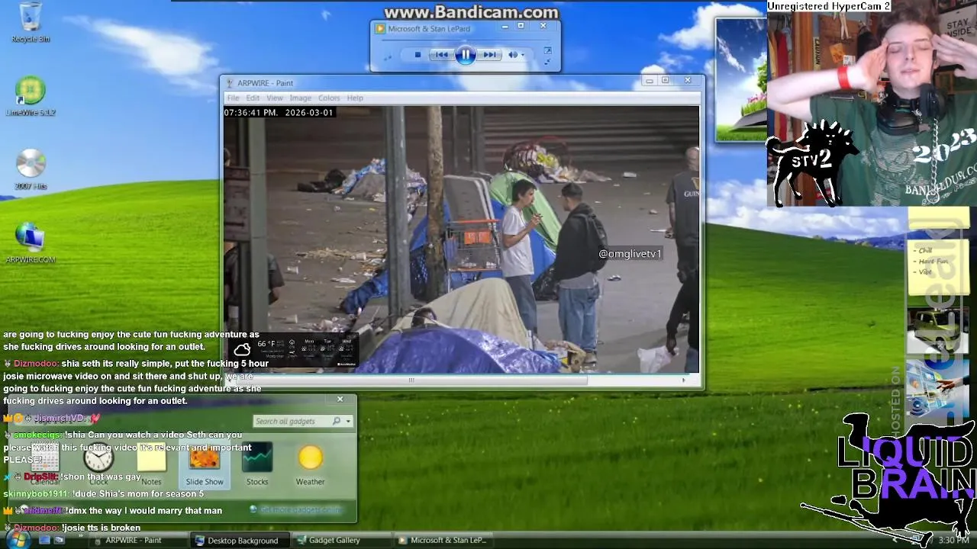This screenshot has height=549, width=977.
Task: Launch LimeWire 5.12 from the desktop
Action: pyautogui.click(x=31, y=96)
